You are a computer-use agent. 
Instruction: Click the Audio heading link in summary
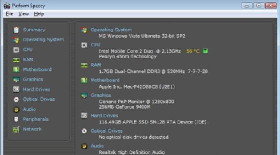coord(97,146)
